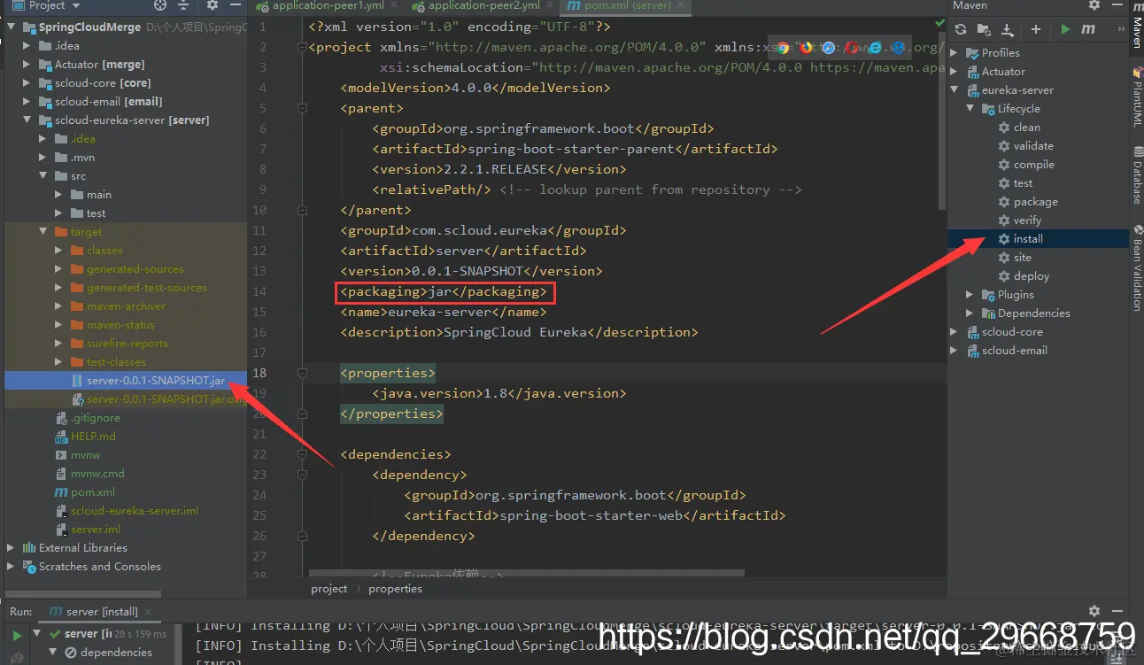The width and height of the screenshot is (1144, 665).
Task: Open Maven panel settings gear
Action: (1094, 5)
